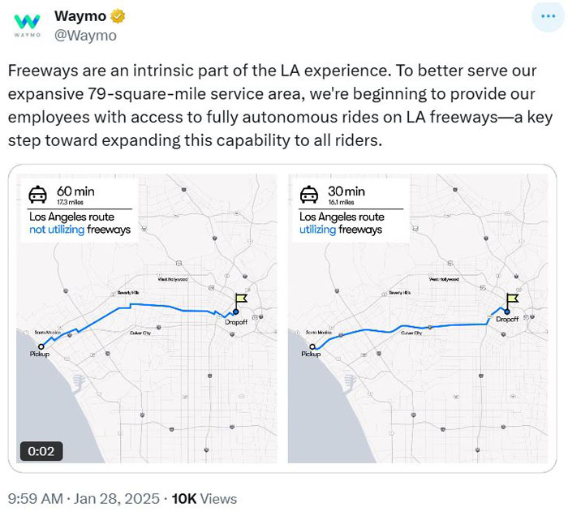
Task: Click the 'not utilizing freeways' label
Action: click(x=80, y=230)
